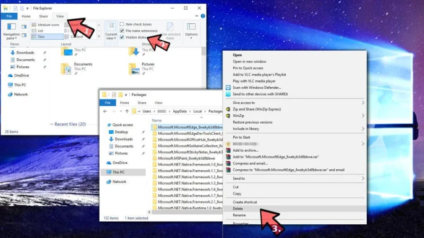This screenshot has width=424, height=238.
Task: Toggle Hidden items checkbox
Action: (x=122, y=37)
